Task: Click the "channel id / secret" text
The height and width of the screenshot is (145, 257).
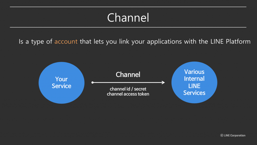Action: (128, 89)
